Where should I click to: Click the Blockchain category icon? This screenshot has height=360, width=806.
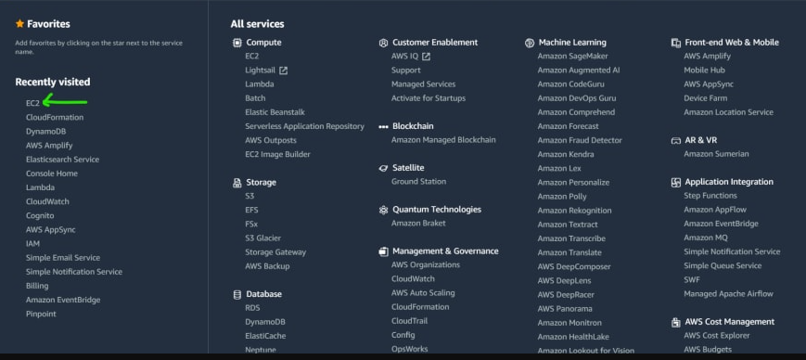click(383, 126)
